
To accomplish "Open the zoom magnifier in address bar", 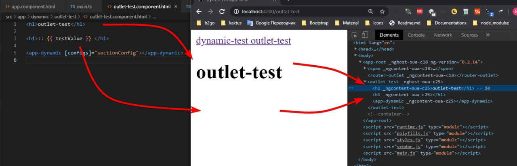I will pyautogui.click(x=371, y=11).
